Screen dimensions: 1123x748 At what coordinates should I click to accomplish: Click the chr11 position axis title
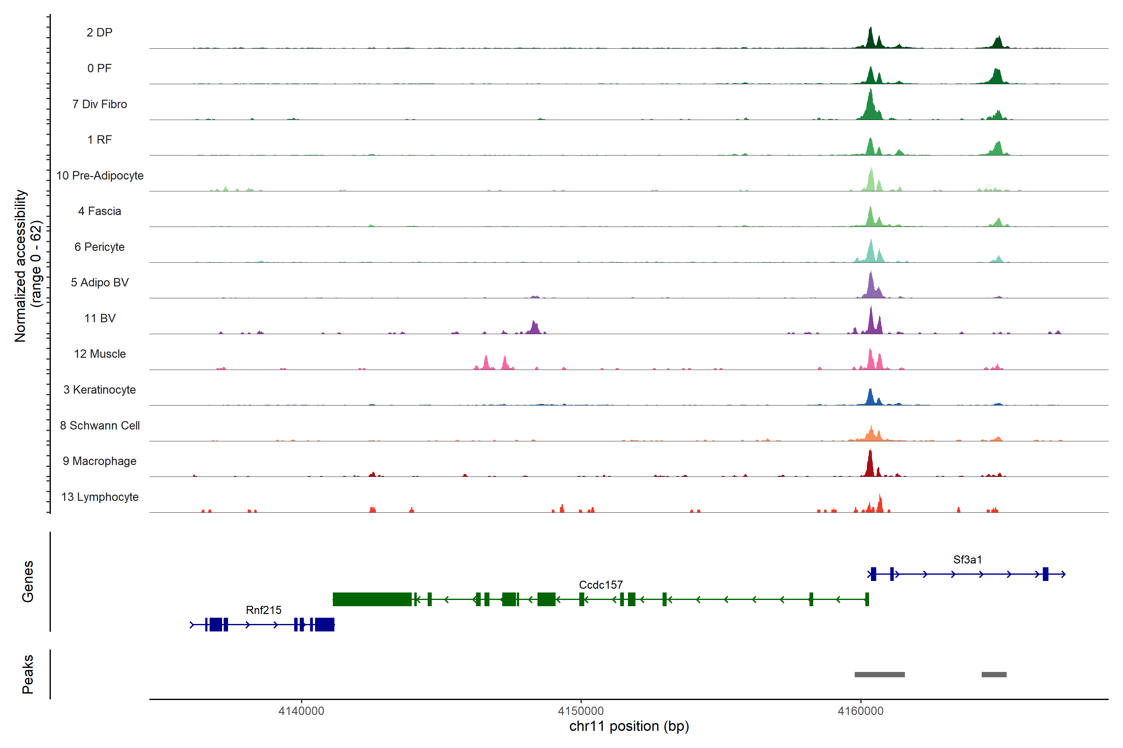[629, 726]
